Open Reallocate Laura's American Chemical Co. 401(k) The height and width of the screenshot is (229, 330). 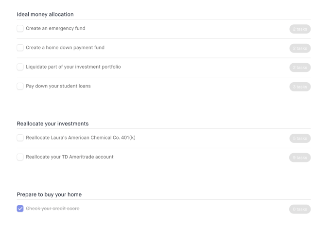(x=81, y=138)
